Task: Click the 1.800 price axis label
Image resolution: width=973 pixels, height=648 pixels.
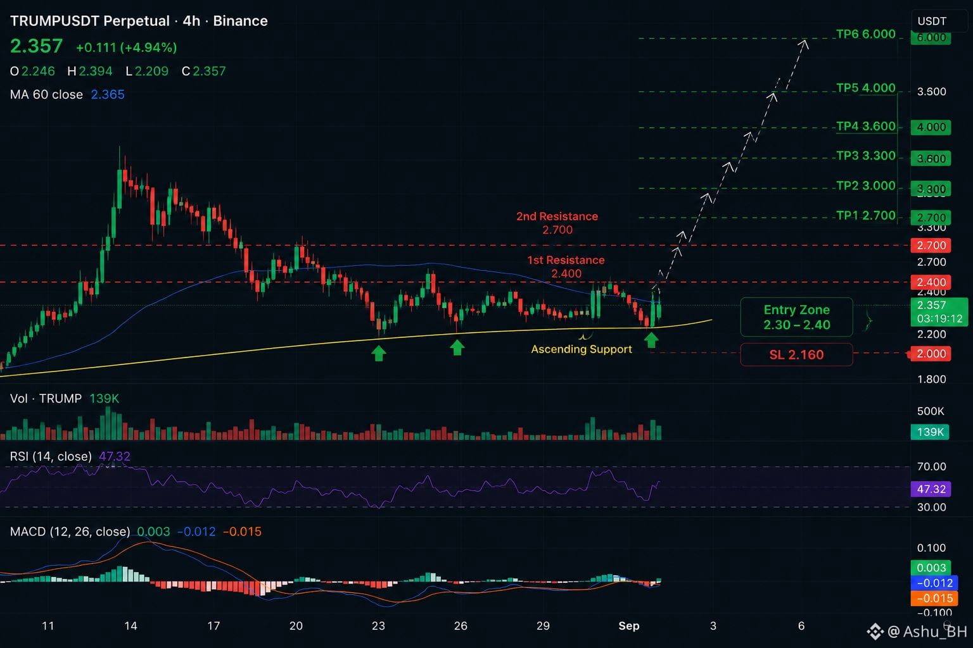Action: [931, 379]
